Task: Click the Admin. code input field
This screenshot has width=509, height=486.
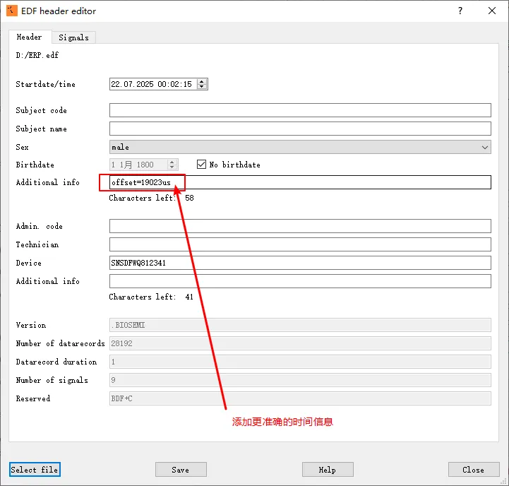Action: pos(299,226)
